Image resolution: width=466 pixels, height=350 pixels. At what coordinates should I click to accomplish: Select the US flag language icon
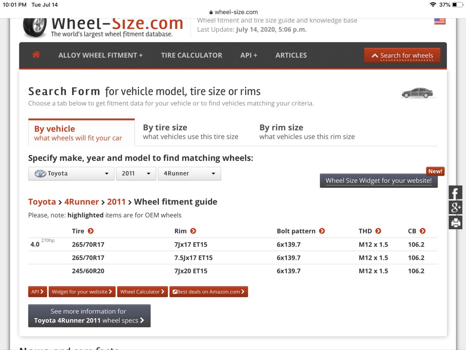[439, 21]
